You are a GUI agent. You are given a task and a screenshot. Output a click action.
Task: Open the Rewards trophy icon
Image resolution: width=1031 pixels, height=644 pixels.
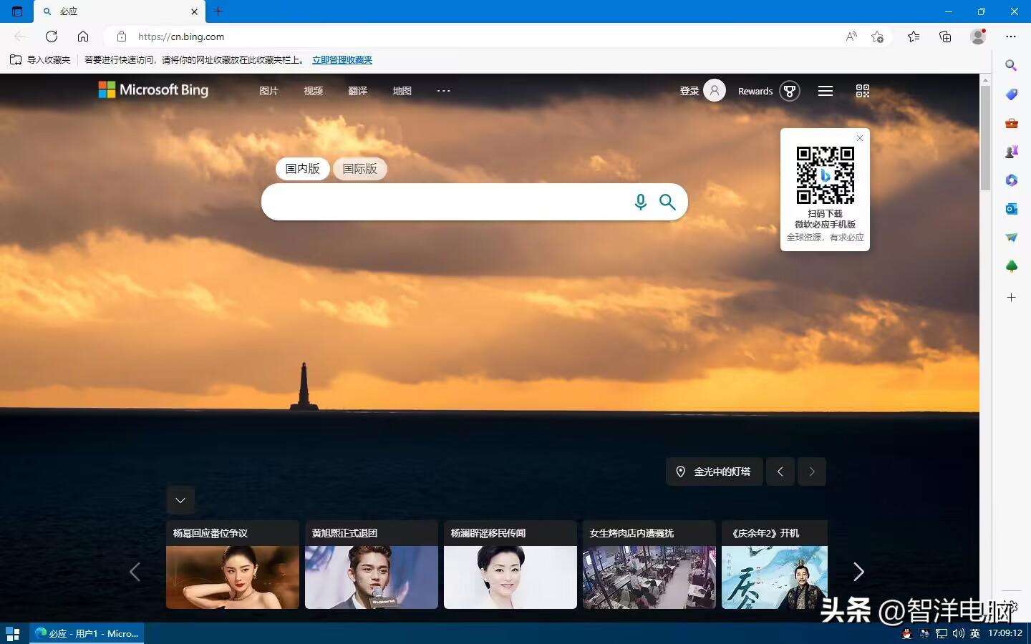pos(789,91)
